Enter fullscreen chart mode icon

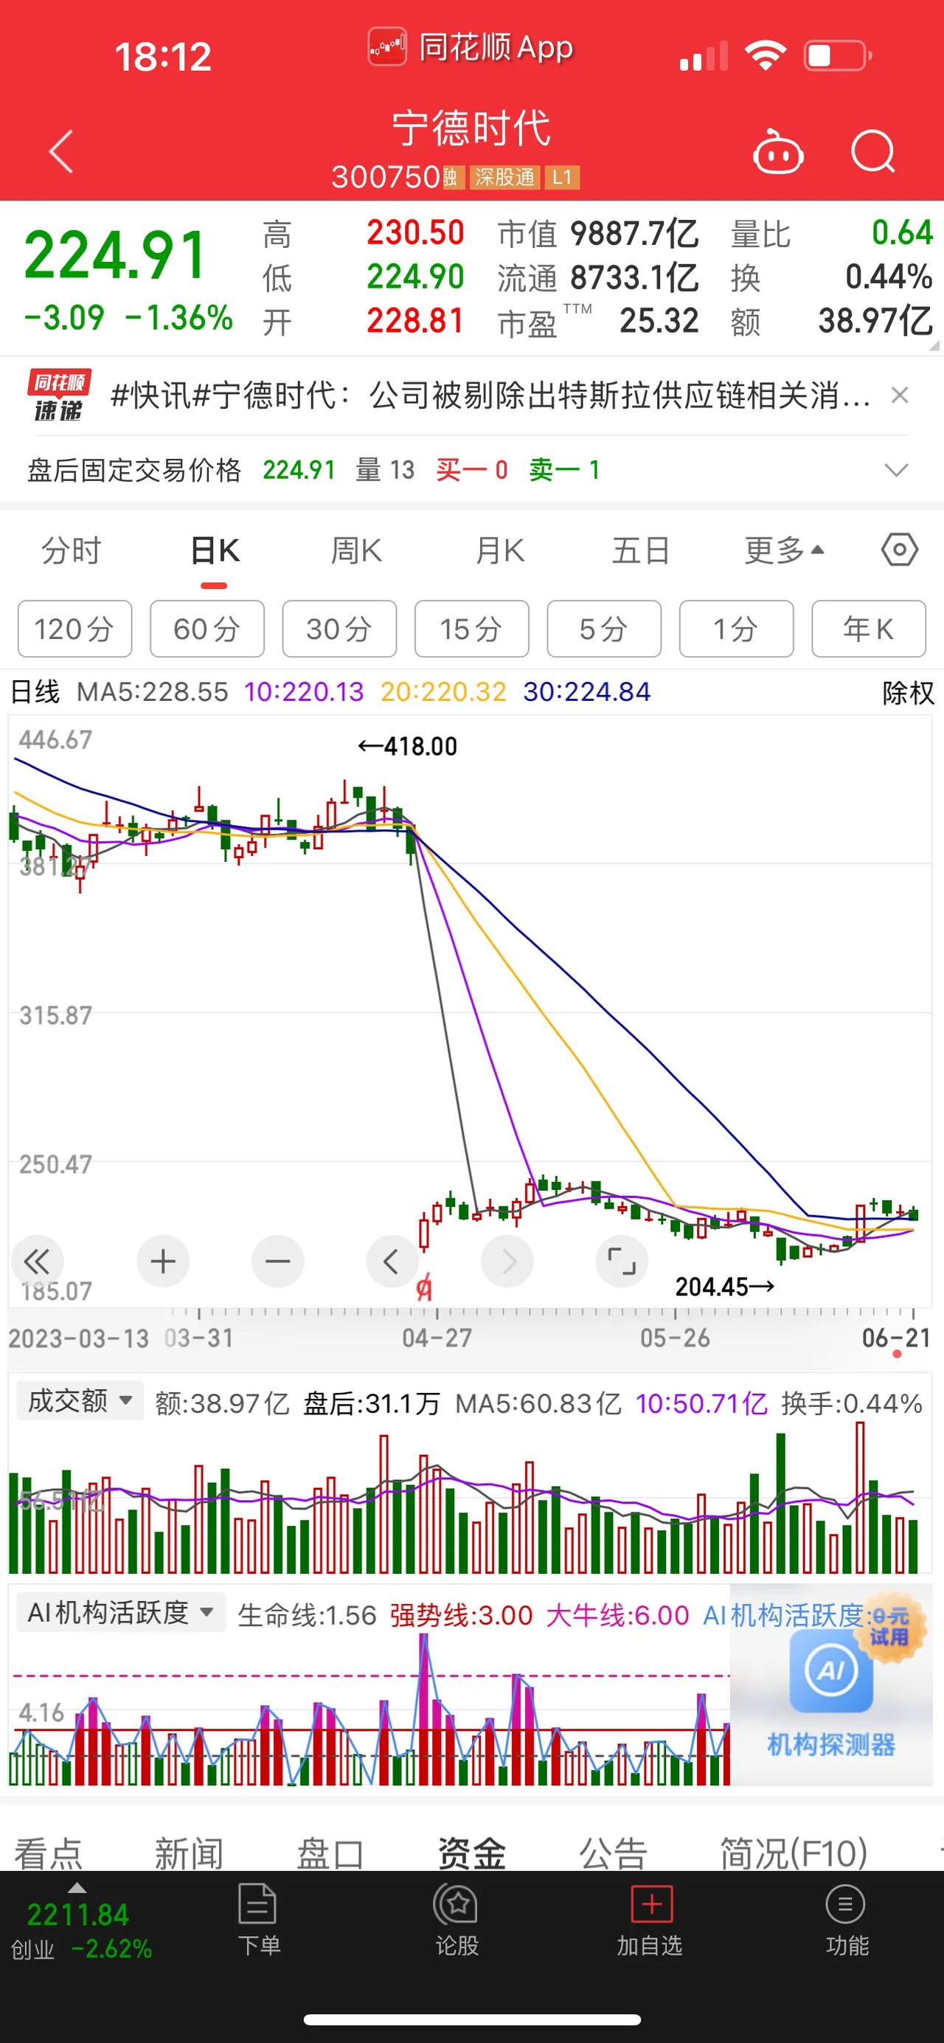click(622, 1261)
